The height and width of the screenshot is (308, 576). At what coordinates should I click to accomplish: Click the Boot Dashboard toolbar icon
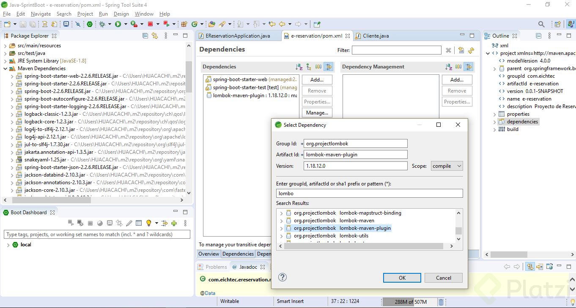[x=90, y=25]
